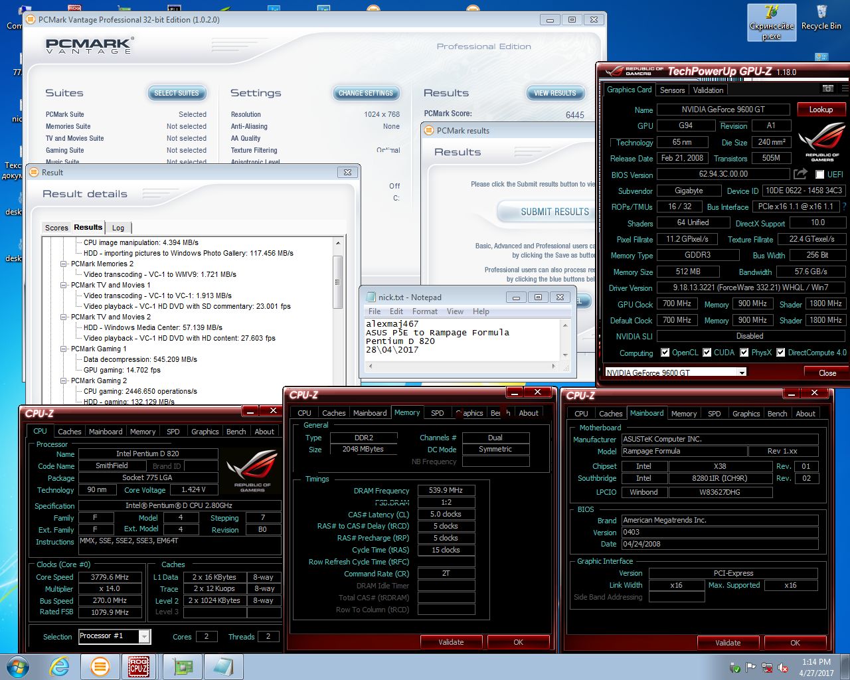The width and height of the screenshot is (850, 680).
Task: Open Caches tab in the left CPU-Z window
Action: point(69,432)
